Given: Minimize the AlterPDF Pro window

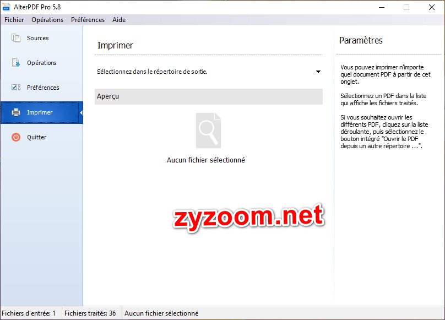Looking at the screenshot, I should tap(382, 7).
